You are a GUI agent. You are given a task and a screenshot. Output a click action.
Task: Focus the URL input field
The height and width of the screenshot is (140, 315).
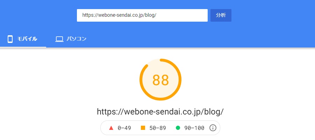pos(142,15)
